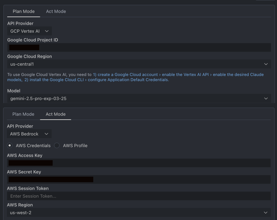Click the AWS Session Token field
This screenshot has height=220, width=277.
(x=139, y=196)
